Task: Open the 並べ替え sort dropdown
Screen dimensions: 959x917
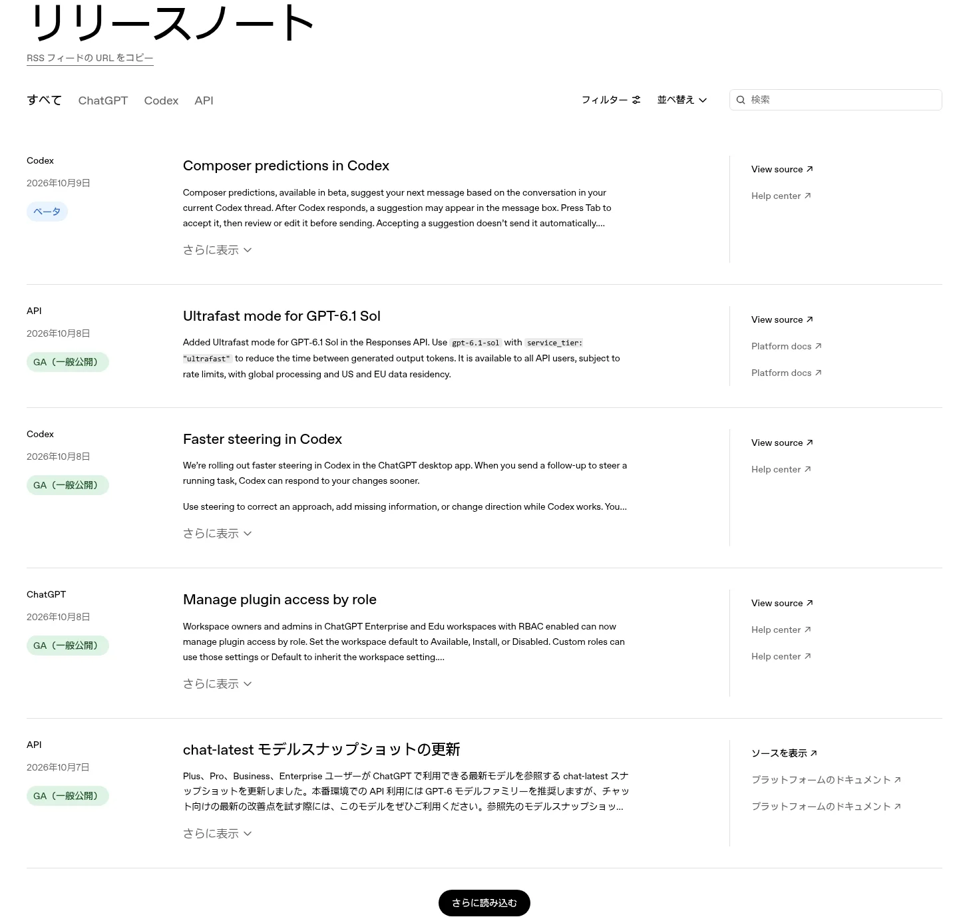Action: (682, 100)
